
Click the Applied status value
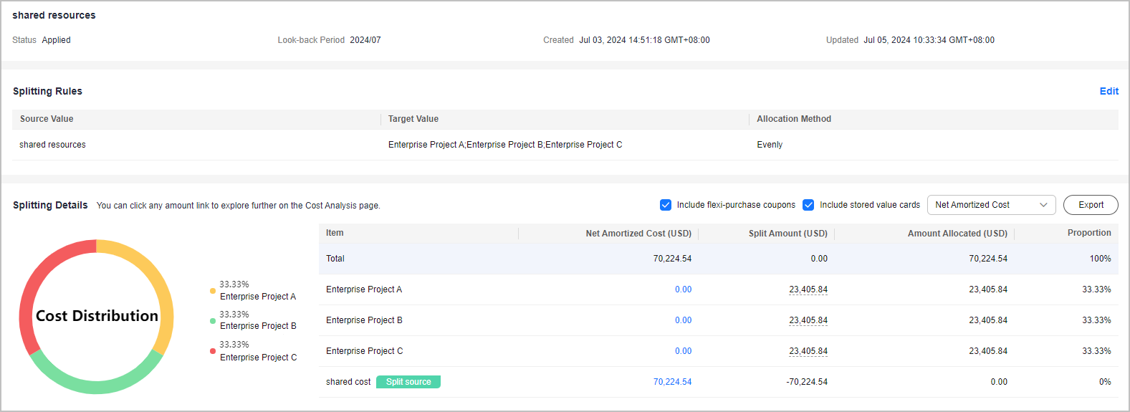[x=56, y=40]
